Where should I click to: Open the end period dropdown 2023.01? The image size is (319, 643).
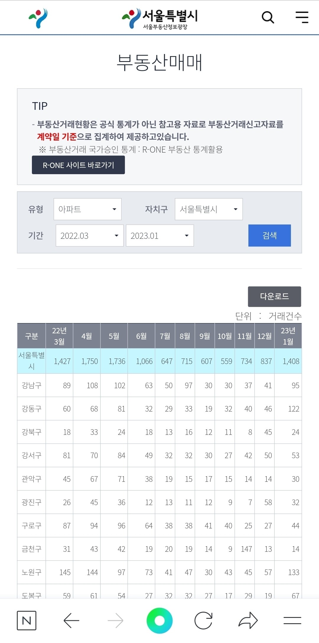159,235
